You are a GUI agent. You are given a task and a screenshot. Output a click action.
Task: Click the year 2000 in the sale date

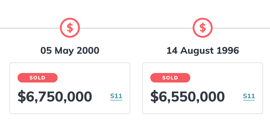tap(88, 51)
